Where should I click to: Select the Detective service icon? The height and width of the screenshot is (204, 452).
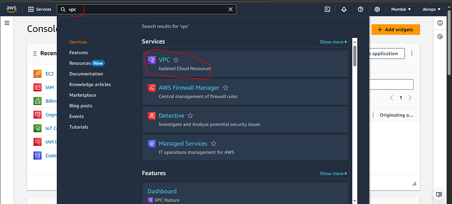pos(151,116)
